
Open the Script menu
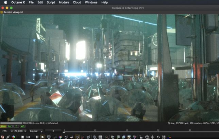pos(51,2)
